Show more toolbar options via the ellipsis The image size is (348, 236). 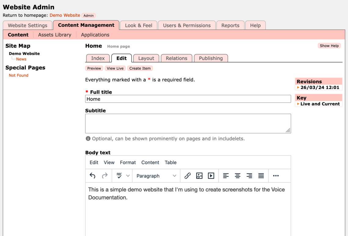click(276, 176)
